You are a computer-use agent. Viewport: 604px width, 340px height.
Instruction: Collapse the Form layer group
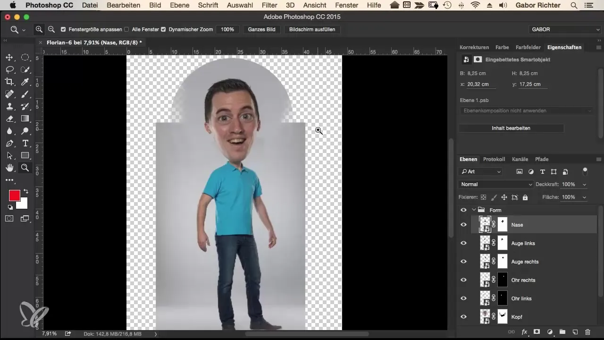(474, 210)
